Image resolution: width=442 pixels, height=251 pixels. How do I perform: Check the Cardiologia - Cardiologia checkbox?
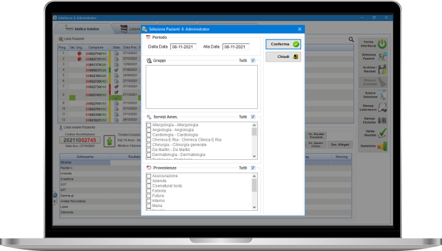tap(149, 135)
